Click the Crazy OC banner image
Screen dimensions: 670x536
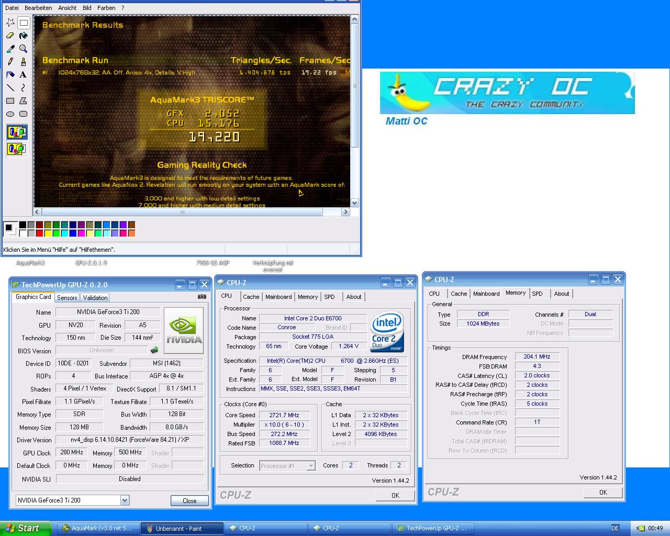click(507, 93)
